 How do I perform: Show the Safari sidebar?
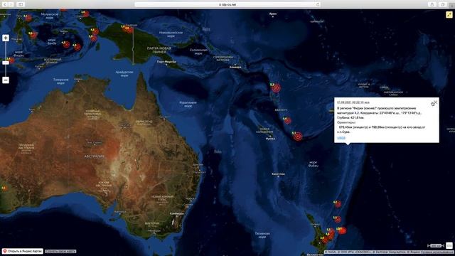pos(21,4)
